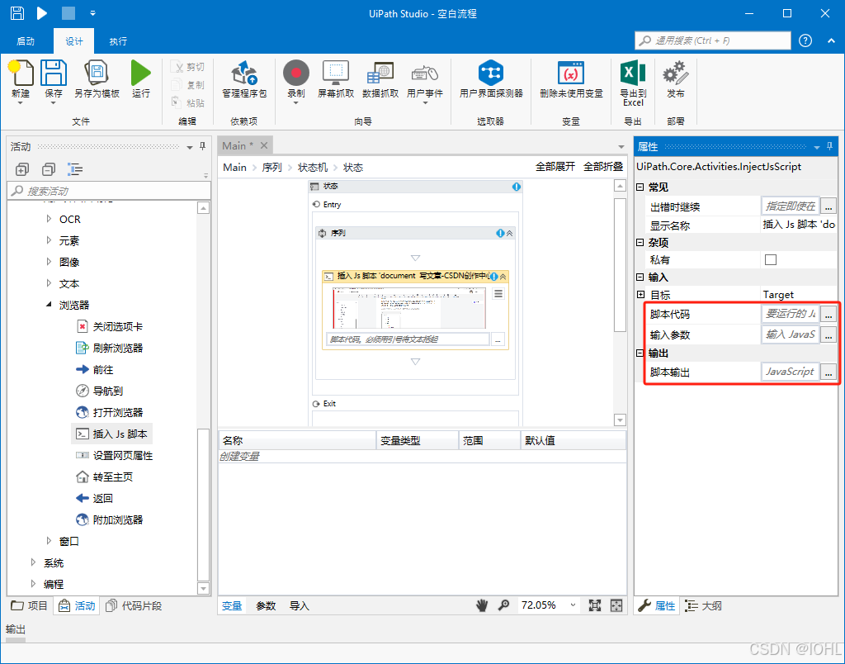This screenshot has width=845, height=664.
Task: Expand the 图像 tree node
Action: pyautogui.click(x=49, y=262)
